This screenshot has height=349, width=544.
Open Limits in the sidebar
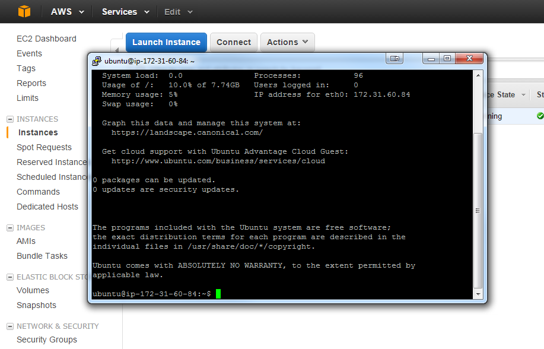[x=27, y=98]
